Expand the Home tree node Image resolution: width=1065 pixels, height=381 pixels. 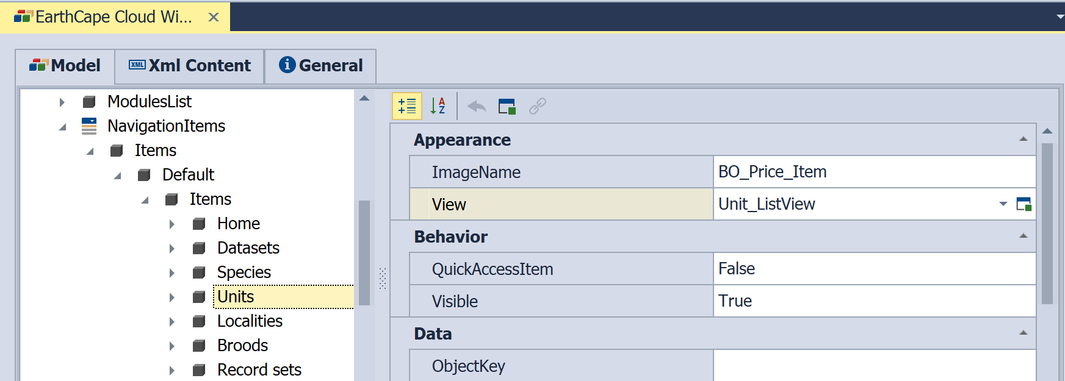click(x=171, y=224)
